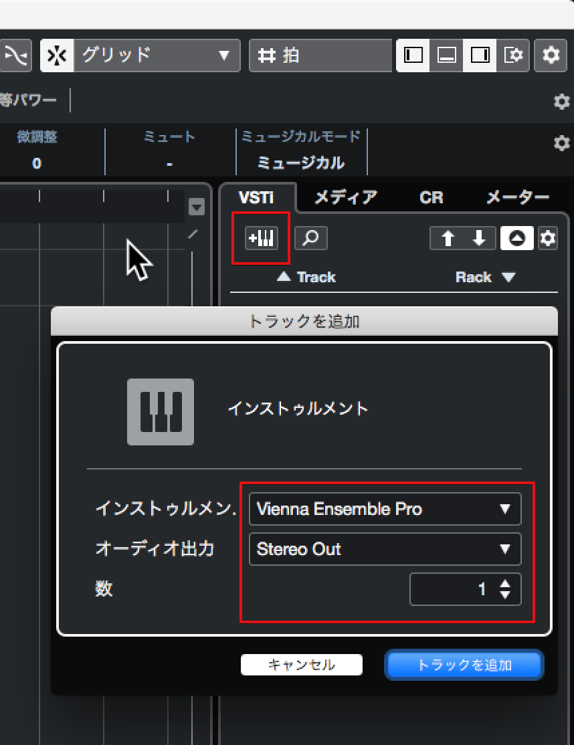Increase the track count stepper
The height and width of the screenshot is (745, 574).
coord(505,584)
